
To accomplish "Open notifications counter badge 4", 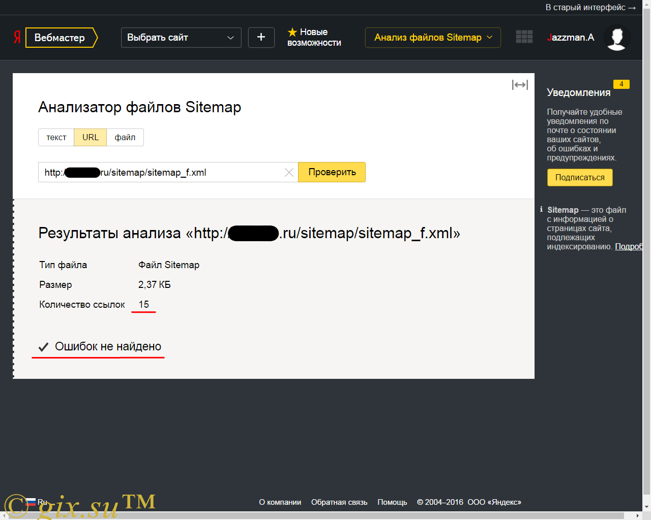I will pos(622,84).
